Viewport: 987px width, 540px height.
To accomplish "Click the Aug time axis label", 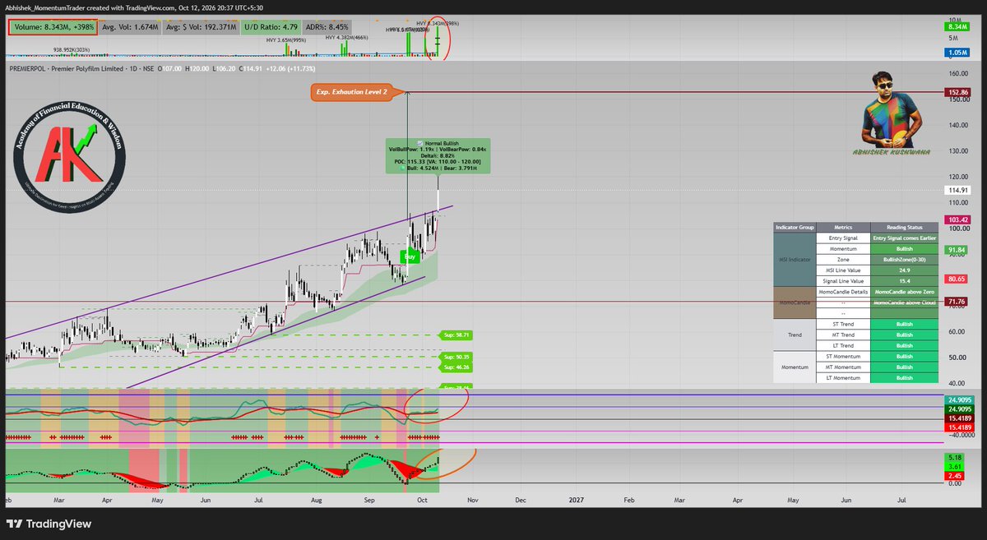I will [317, 499].
